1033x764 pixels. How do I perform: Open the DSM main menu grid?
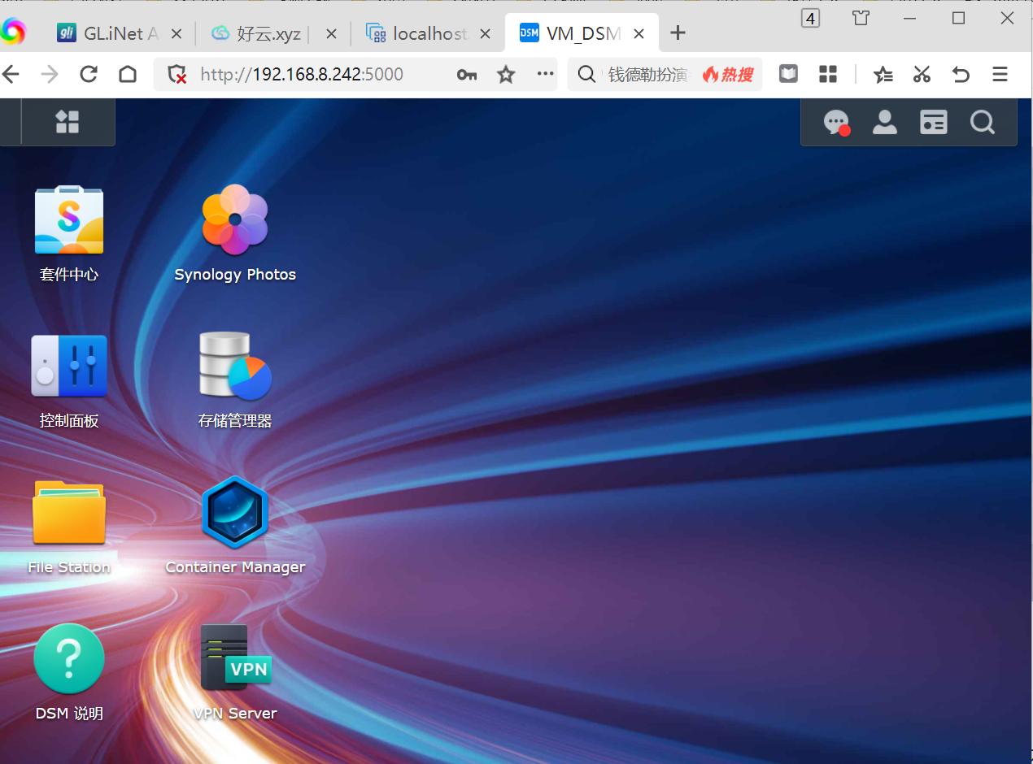tap(67, 121)
